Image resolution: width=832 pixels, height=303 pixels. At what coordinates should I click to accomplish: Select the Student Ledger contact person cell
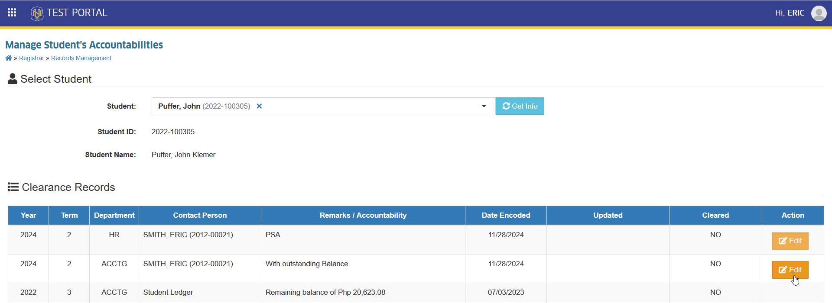coord(200,293)
